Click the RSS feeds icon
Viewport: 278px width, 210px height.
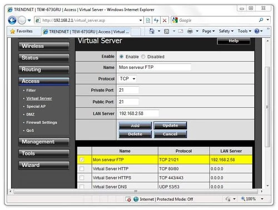click(167, 31)
